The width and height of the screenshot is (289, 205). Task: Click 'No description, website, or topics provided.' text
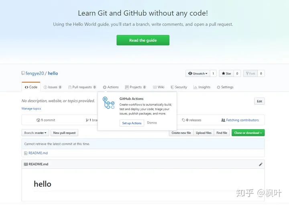[58, 101]
